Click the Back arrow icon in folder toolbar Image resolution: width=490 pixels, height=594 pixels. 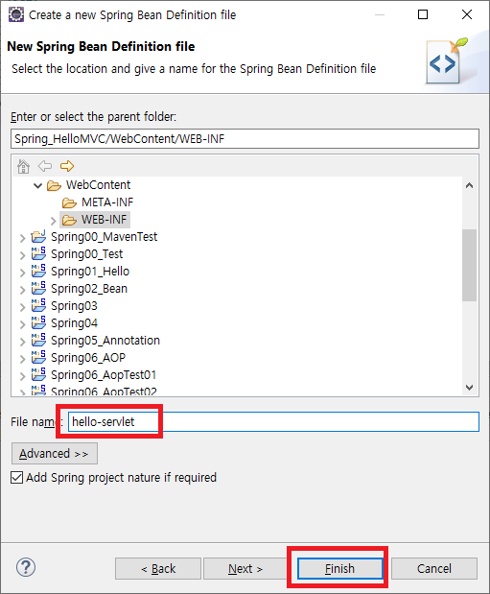click(45, 166)
